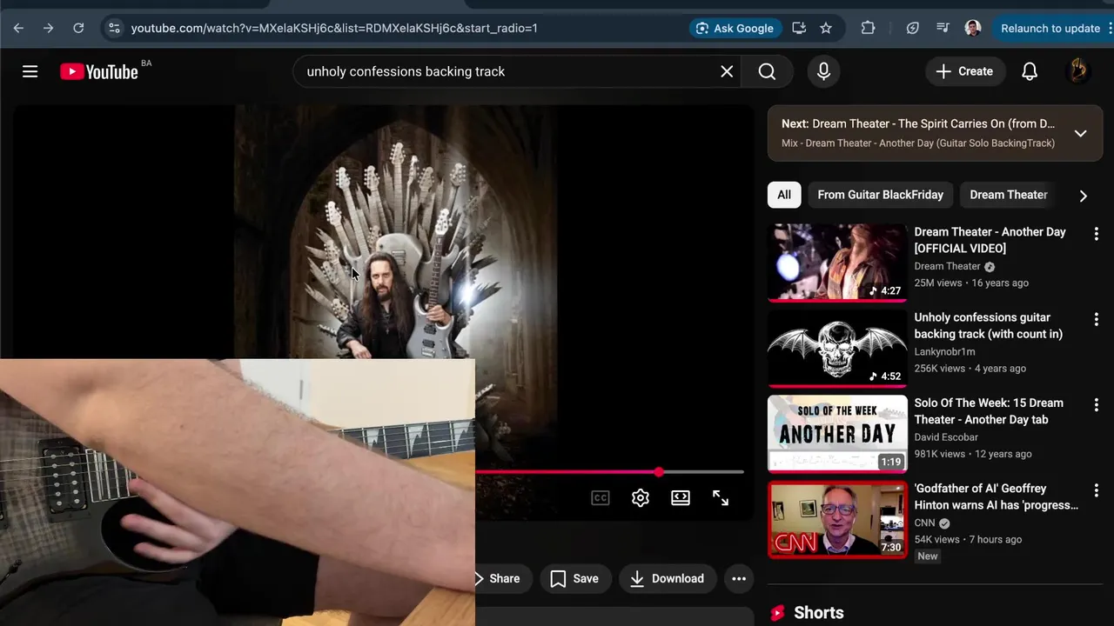Click the Next: Dream Theater mix title
The image size is (1114, 626).
tap(918, 123)
